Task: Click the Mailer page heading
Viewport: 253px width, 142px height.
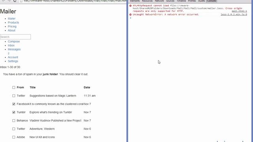Action: pos(8,11)
